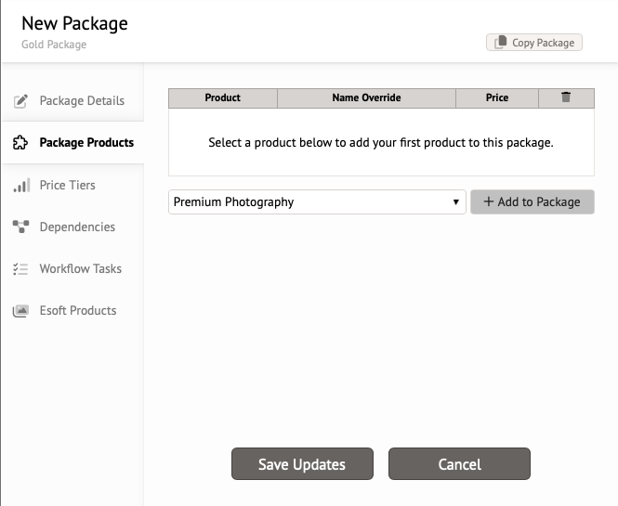
Task: Click the Name Override column header
Action: pyautogui.click(x=366, y=98)
